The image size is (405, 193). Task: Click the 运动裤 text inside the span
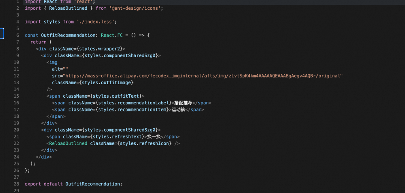pos(178,110)
